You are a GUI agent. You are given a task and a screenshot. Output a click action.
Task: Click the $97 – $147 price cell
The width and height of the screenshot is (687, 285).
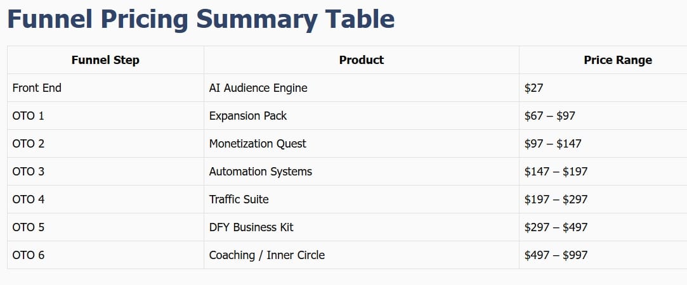(553, 144)
